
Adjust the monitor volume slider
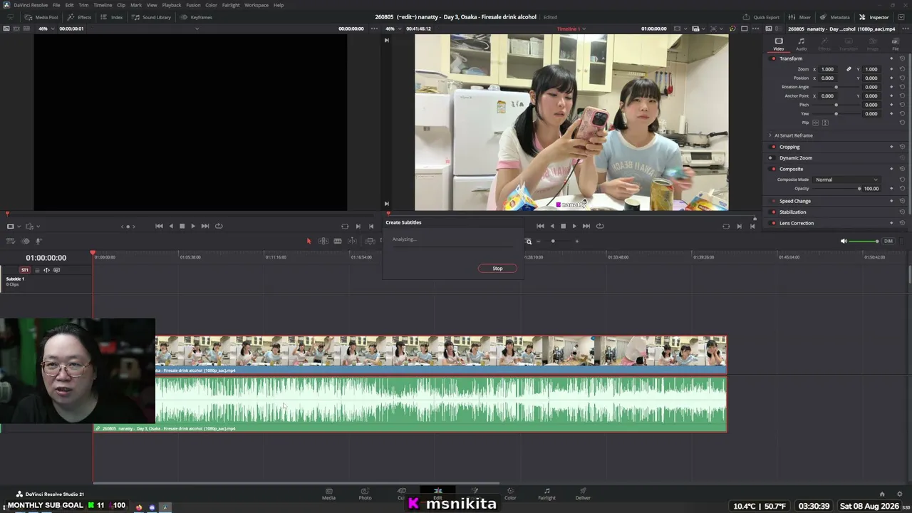pos(864,241)
